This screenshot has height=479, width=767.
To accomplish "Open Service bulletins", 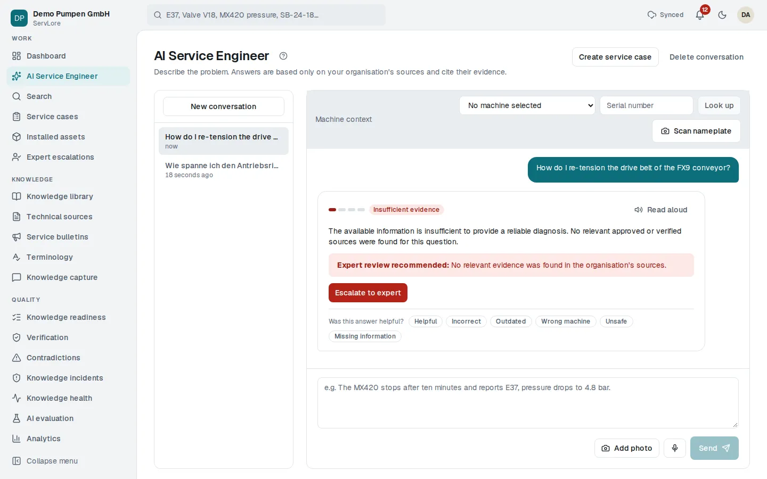I will 68,237.
